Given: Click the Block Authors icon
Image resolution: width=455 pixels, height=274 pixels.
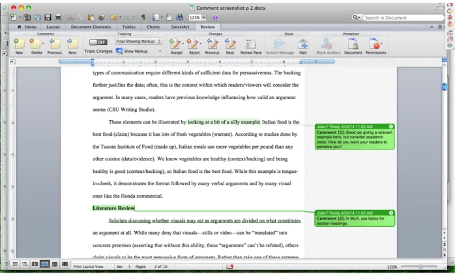Looking at the screenshot, I should tap(328, 46).
